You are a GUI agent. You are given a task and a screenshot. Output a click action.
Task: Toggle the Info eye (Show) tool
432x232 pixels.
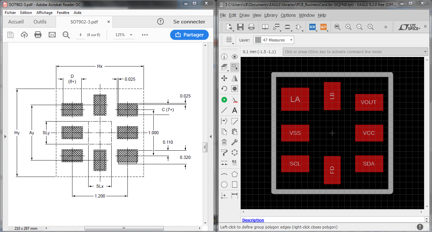point(234,57)
